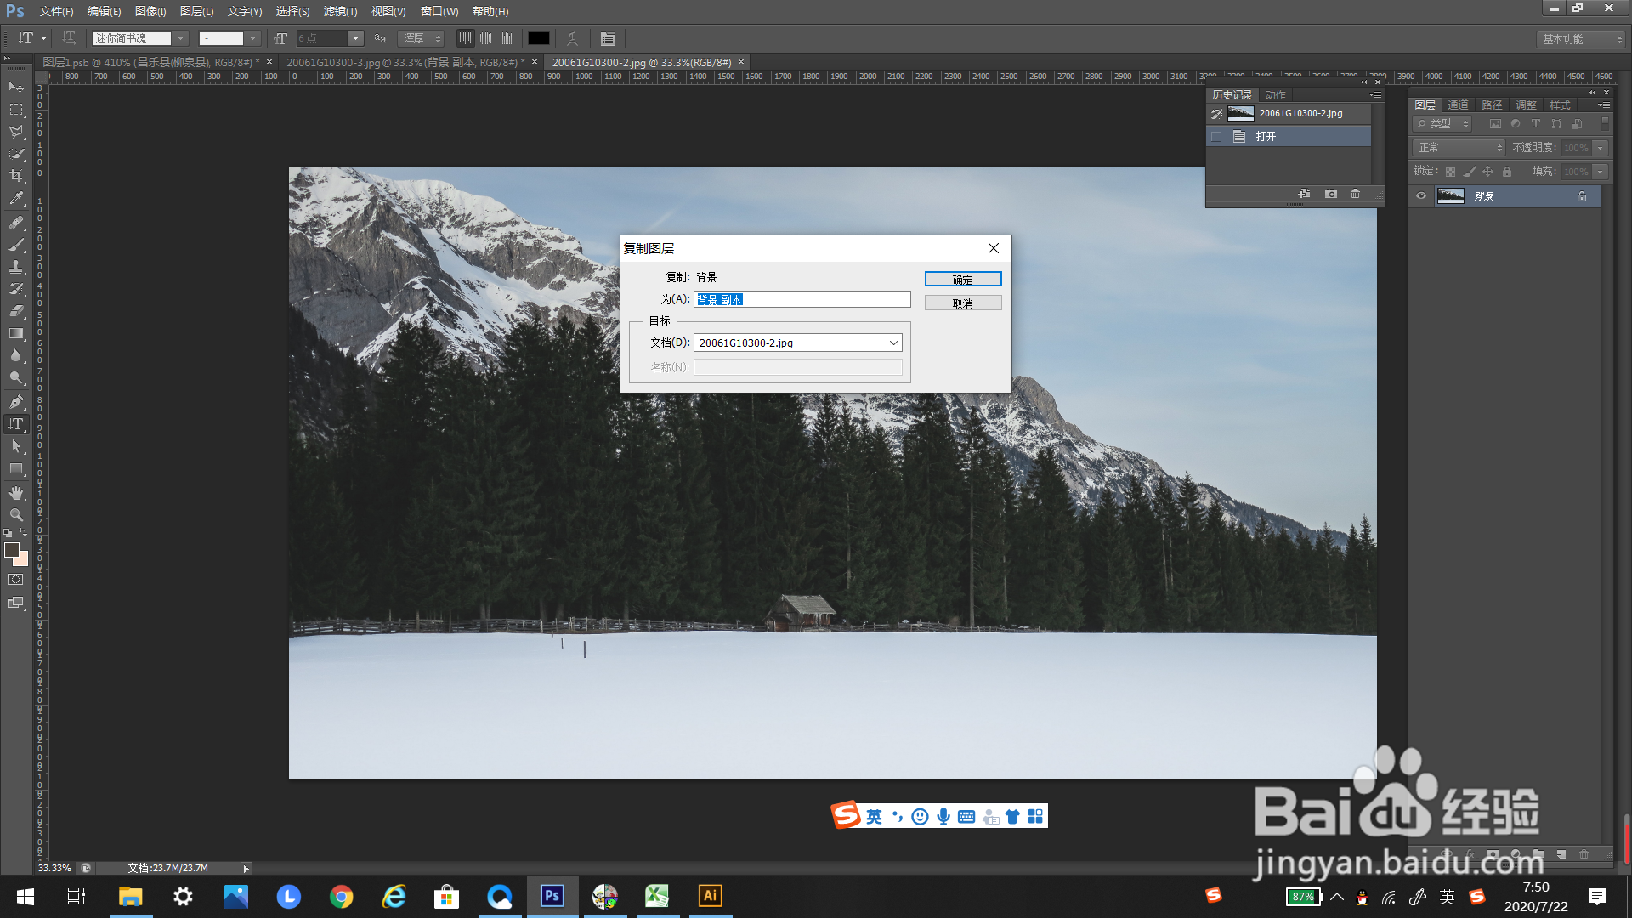
Task: Select the Hand tool
Action: tap(16, 493)
